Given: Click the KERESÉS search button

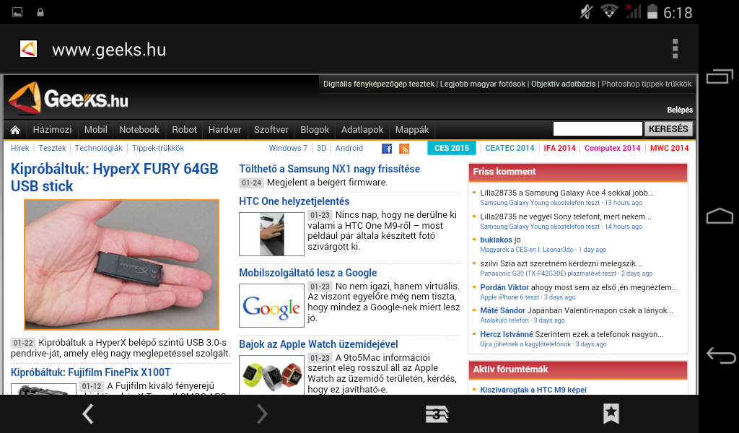Looking at the screenshot, I should tap(668, 128).
